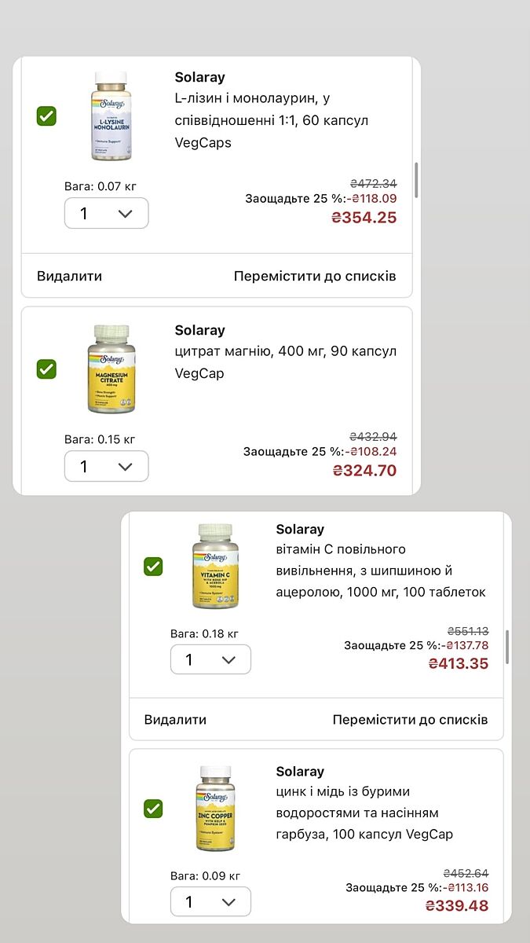Move vitamin C via 'Перемістити до списків'

[410, 720]
